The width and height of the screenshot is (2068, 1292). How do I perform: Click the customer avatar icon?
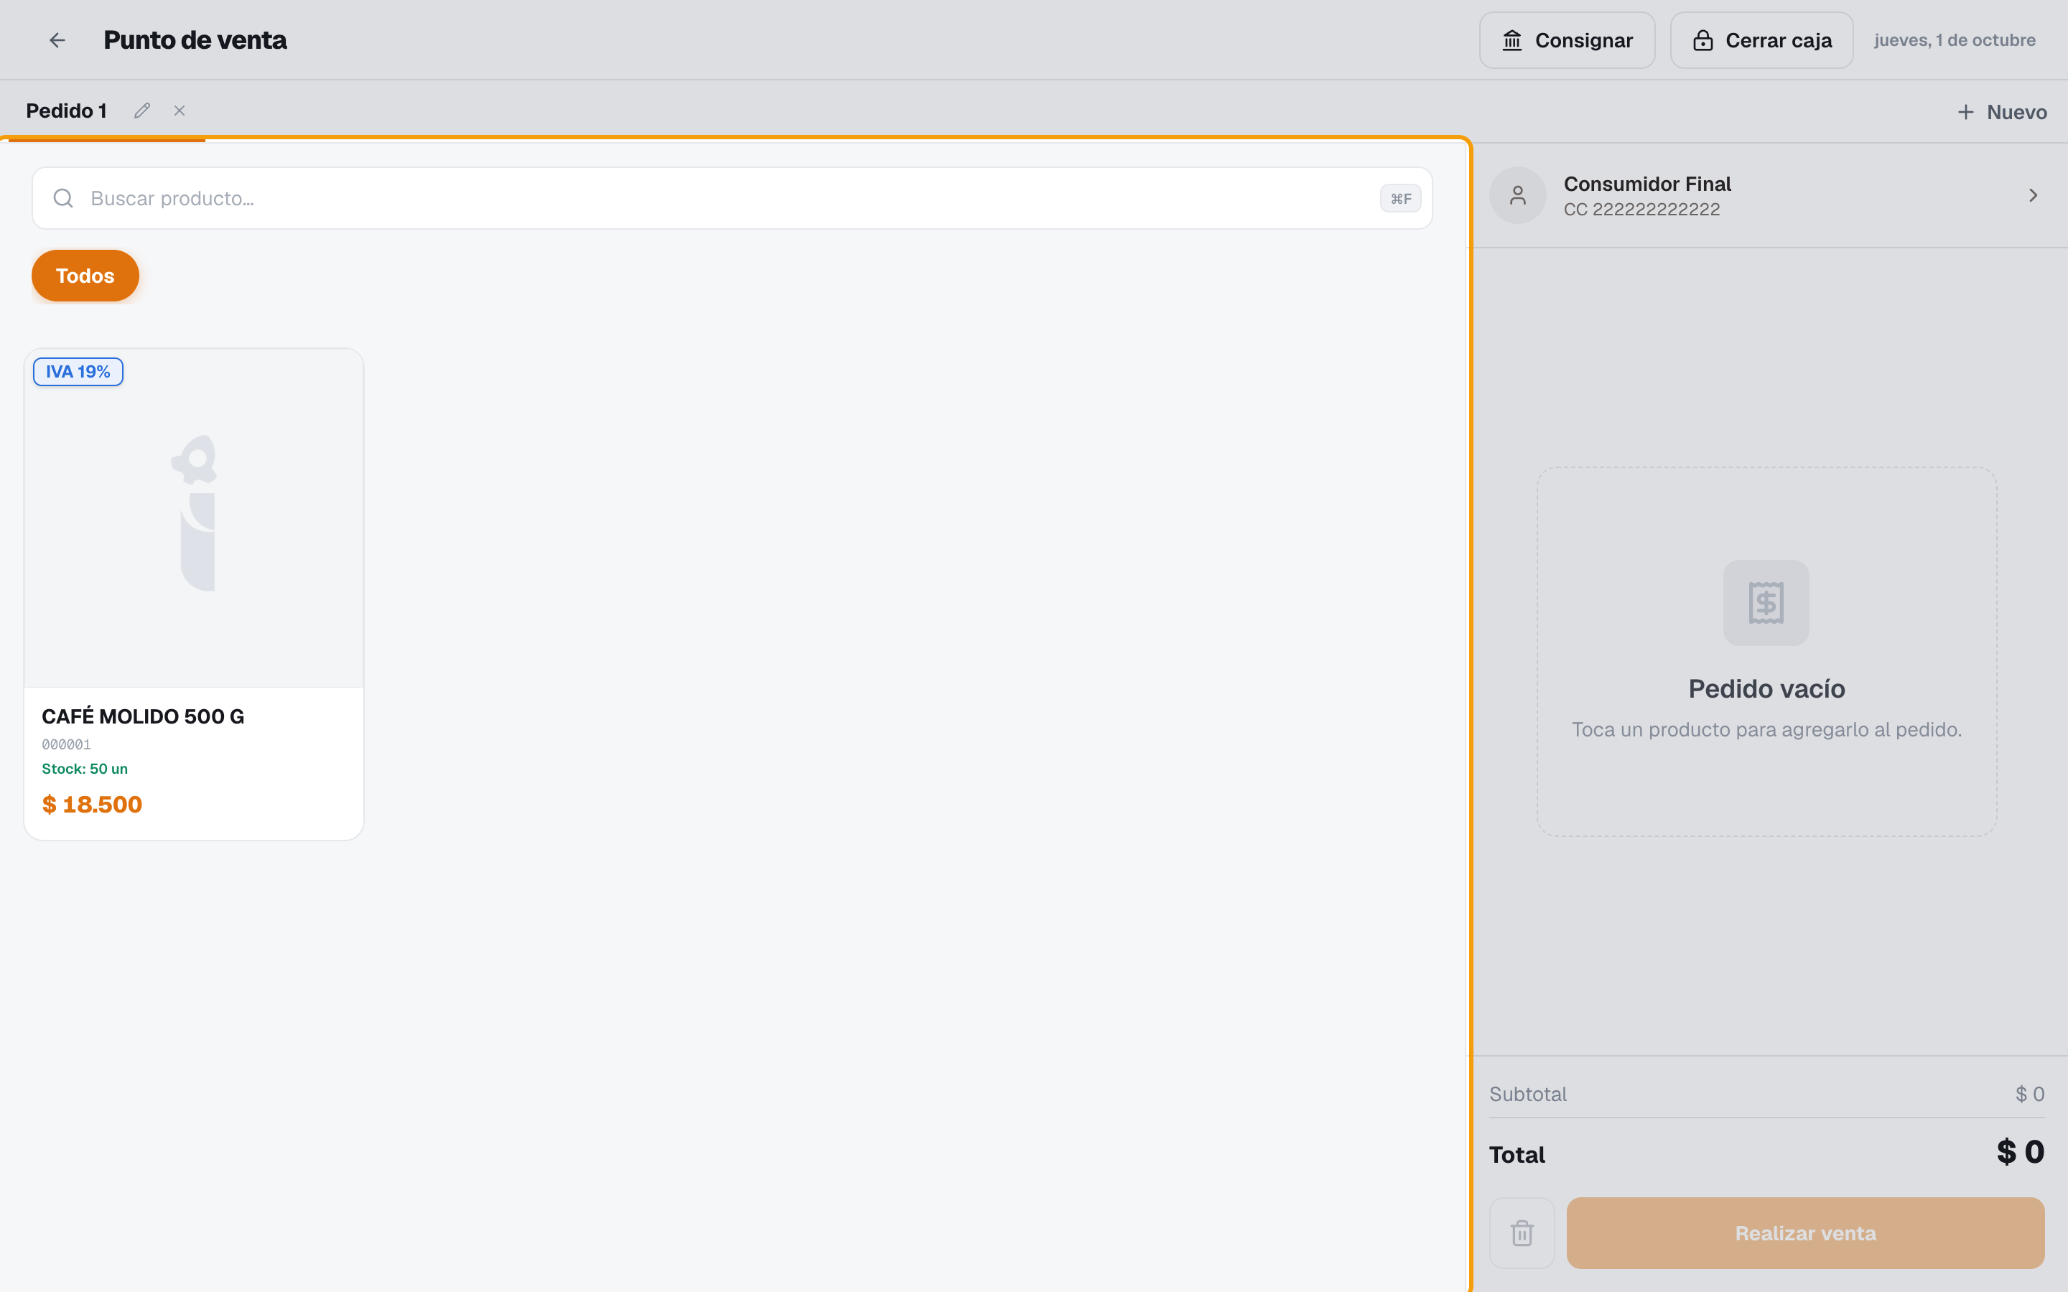[x=1518, y=196]
